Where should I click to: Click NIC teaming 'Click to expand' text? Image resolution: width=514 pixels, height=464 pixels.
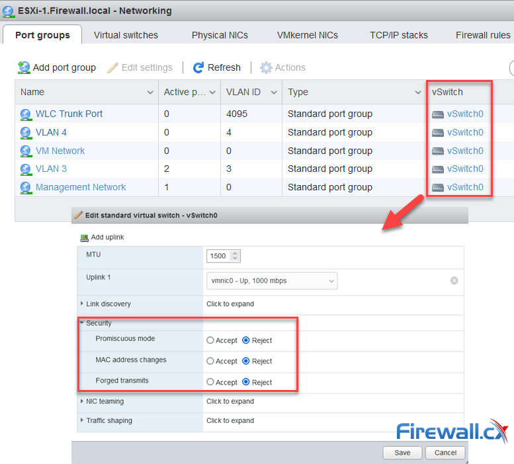pyautogui.click(x=230, y=401)
